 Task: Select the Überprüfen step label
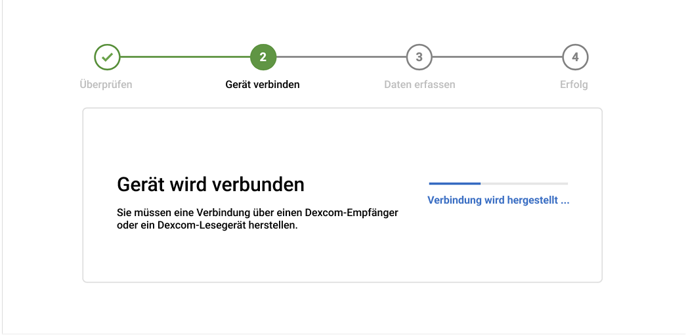[106, 85]
